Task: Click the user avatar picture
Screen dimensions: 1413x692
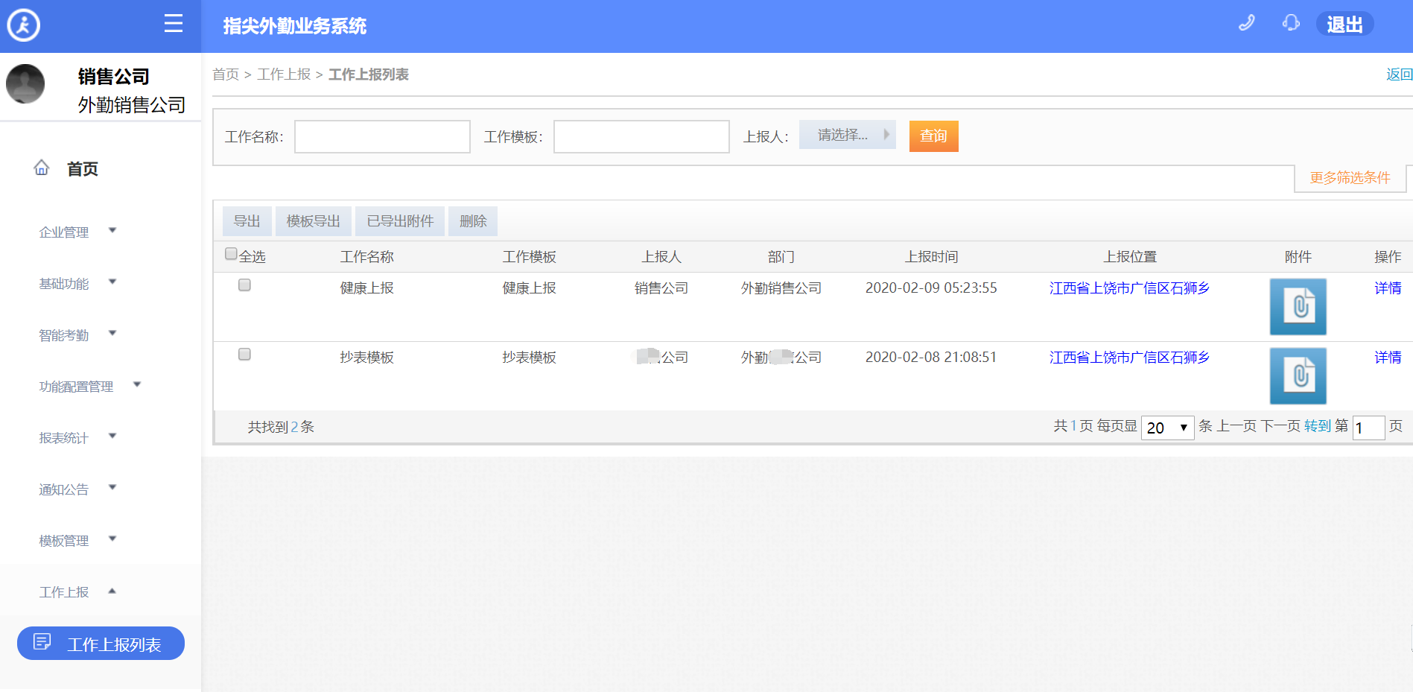Action: tap(25, 83)
